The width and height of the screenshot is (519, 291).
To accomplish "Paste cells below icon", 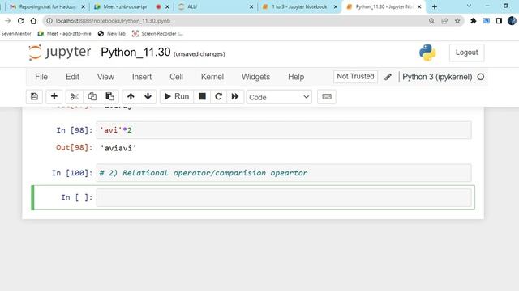I will [x=109, y=97].
